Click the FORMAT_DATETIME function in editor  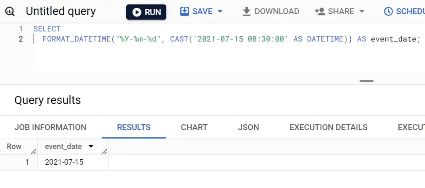77,39
